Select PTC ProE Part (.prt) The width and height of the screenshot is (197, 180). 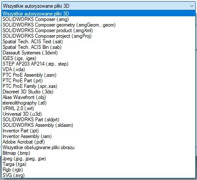98,81
